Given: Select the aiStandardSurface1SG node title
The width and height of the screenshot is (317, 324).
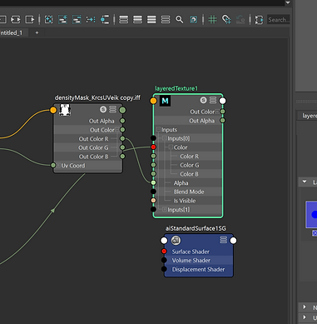Looking at the screenshot, I should click(x=196, y=228).
